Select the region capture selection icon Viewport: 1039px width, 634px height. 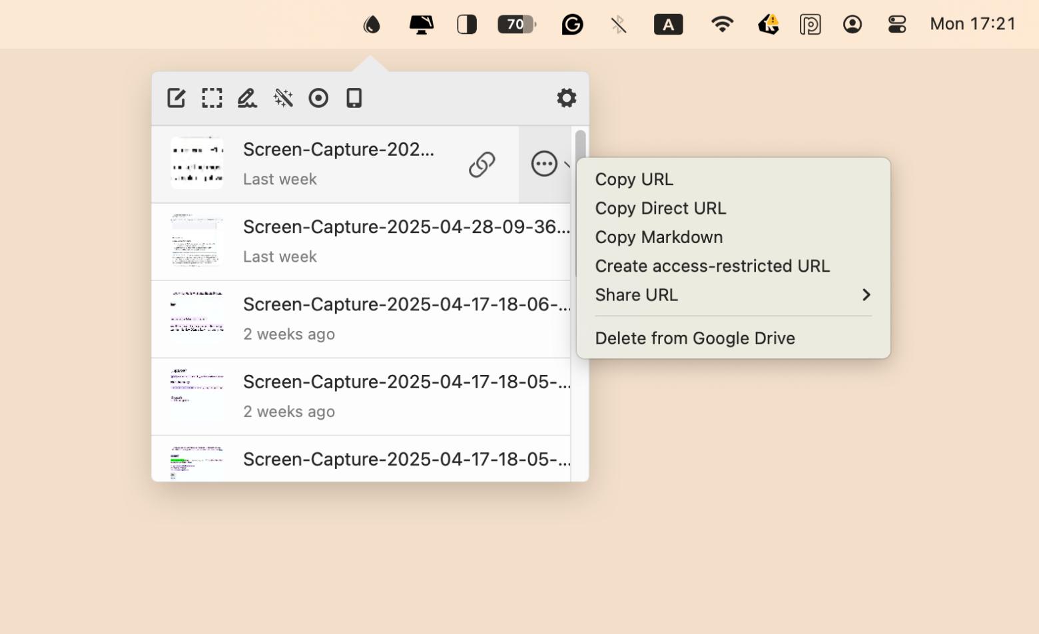tap(212, 98)
